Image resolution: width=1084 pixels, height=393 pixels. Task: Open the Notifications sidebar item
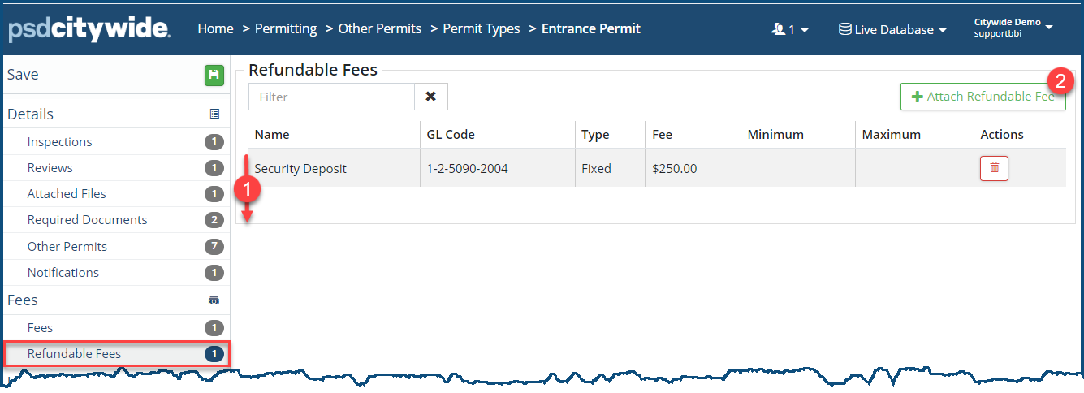[x=63, y=273]
